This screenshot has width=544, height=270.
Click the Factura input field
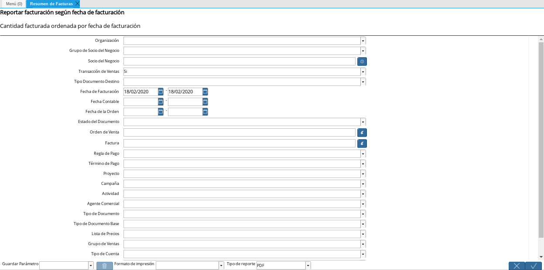(239, 144)
